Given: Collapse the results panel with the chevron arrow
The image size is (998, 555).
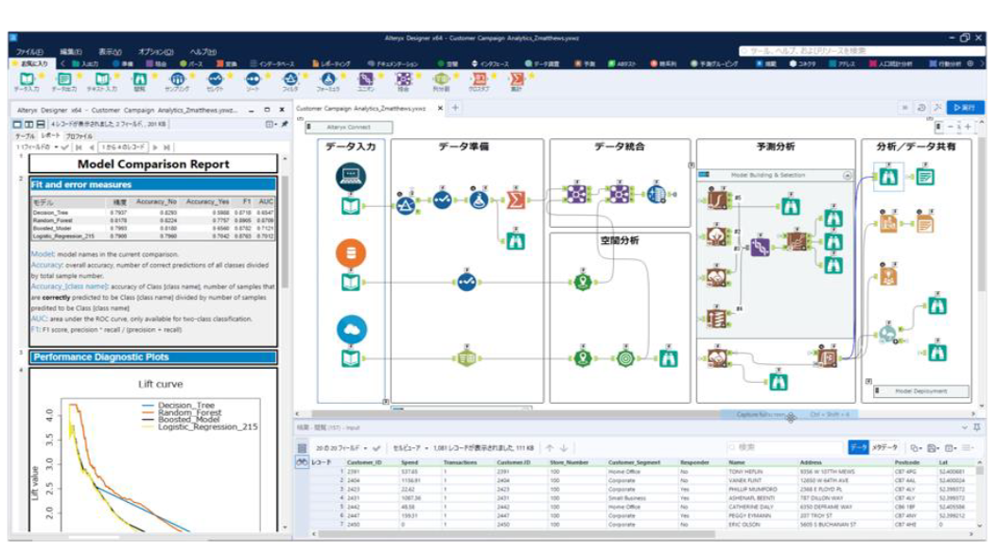Looking at the screenshot, I should tap(965, 427).
